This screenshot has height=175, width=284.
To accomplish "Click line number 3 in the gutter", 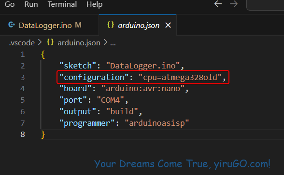I will pos(22,77).
